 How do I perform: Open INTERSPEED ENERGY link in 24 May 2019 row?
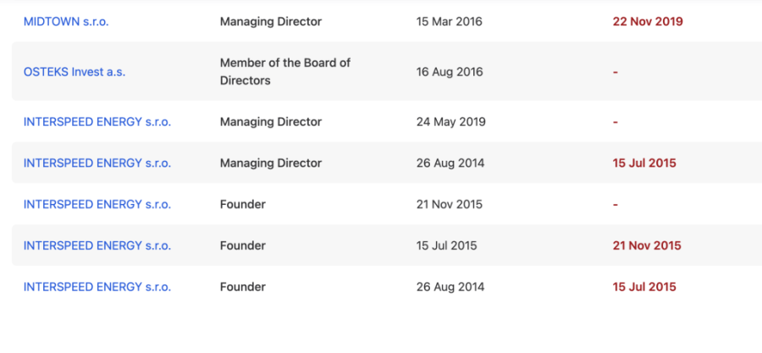click(97, 122)
